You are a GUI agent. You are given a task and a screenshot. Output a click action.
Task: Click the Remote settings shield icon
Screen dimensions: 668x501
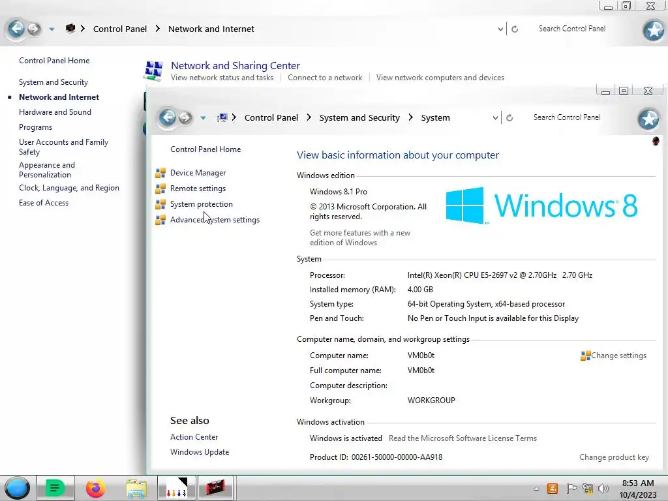pos(160,189)
